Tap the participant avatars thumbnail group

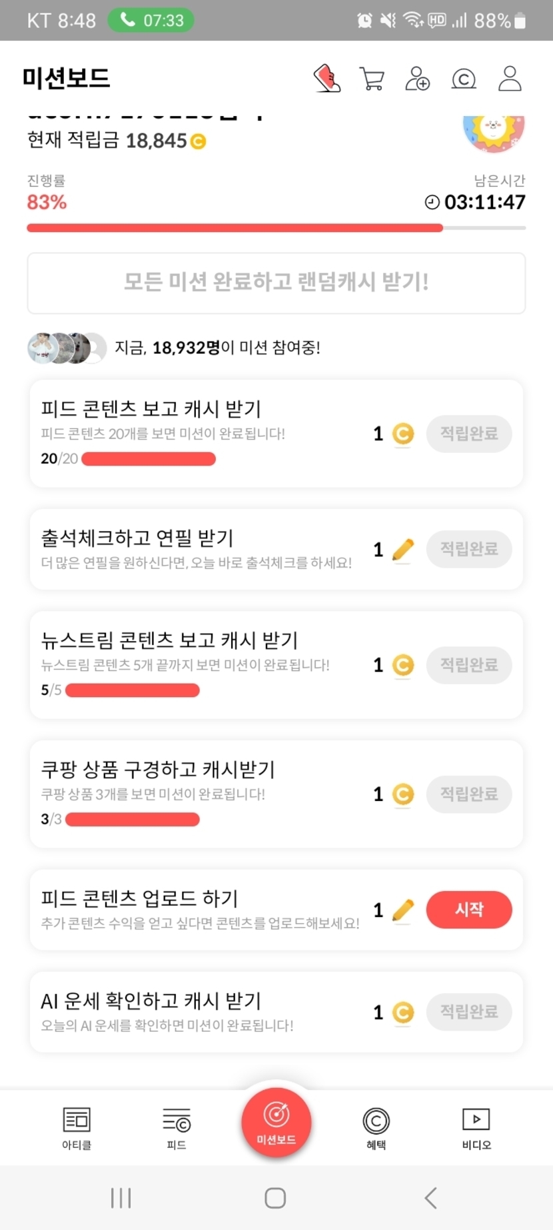coord(67,348)
